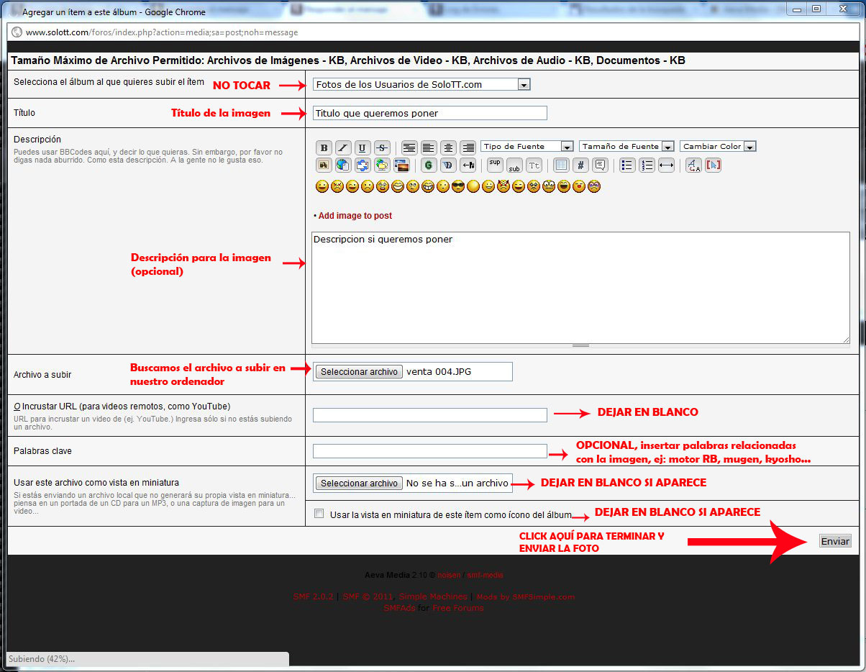Insert FTP link icon

[x=382, y=165]
